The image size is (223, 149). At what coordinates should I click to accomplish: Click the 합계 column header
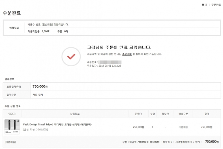coord(207,114)
